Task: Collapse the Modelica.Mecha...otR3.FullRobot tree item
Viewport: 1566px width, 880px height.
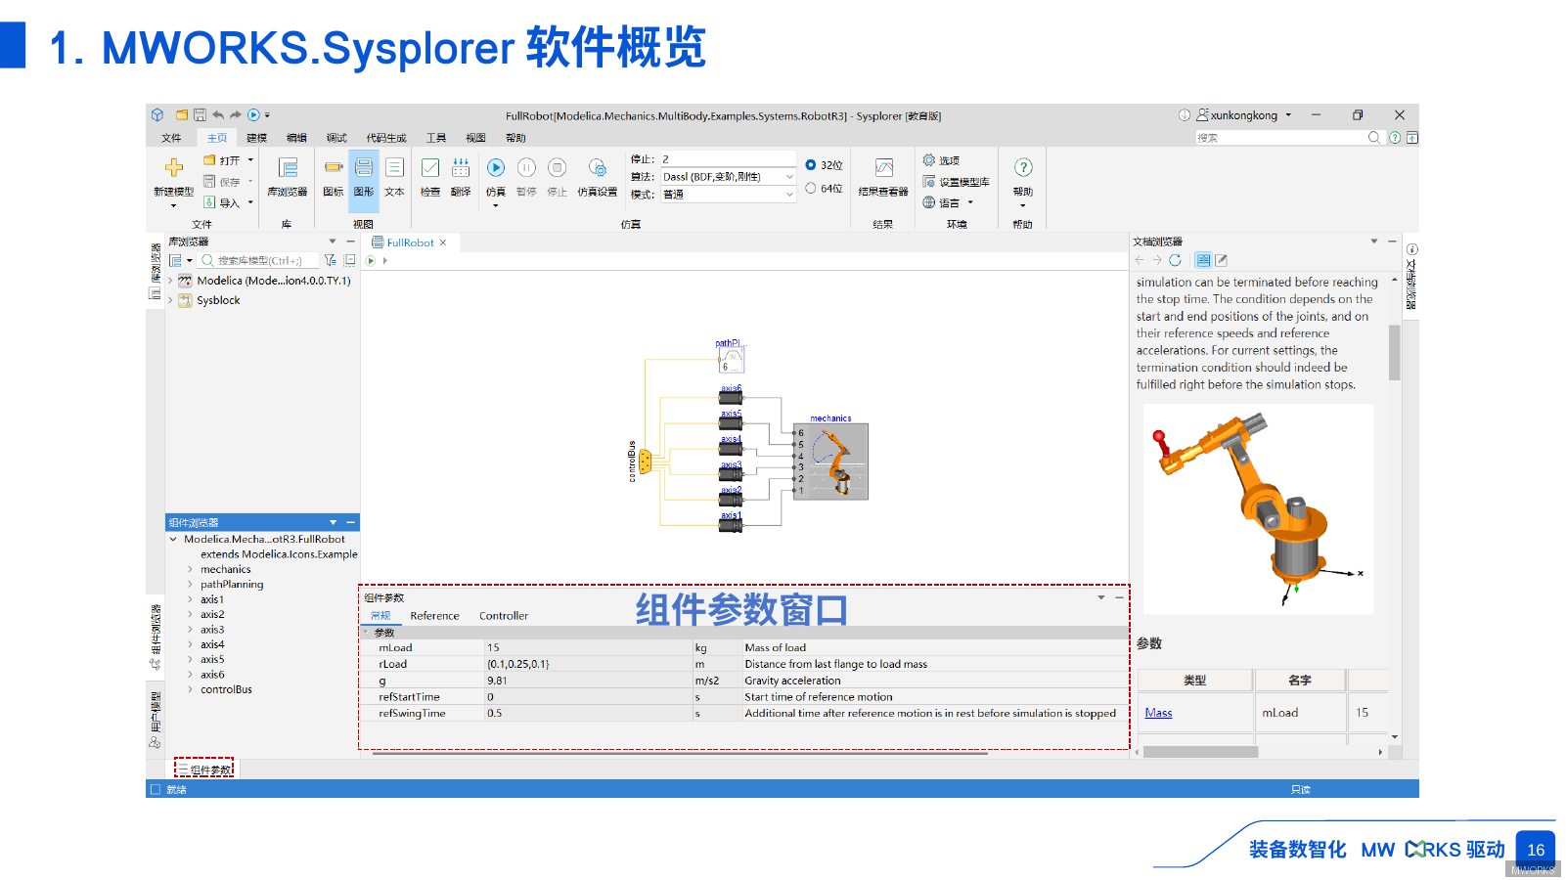Action: pos(174,539)
